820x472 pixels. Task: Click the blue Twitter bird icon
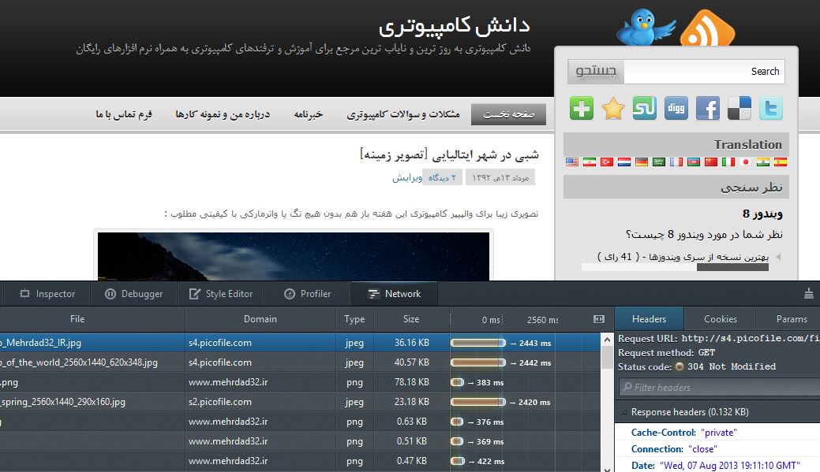pyautogui.click(x=646, y=27)
